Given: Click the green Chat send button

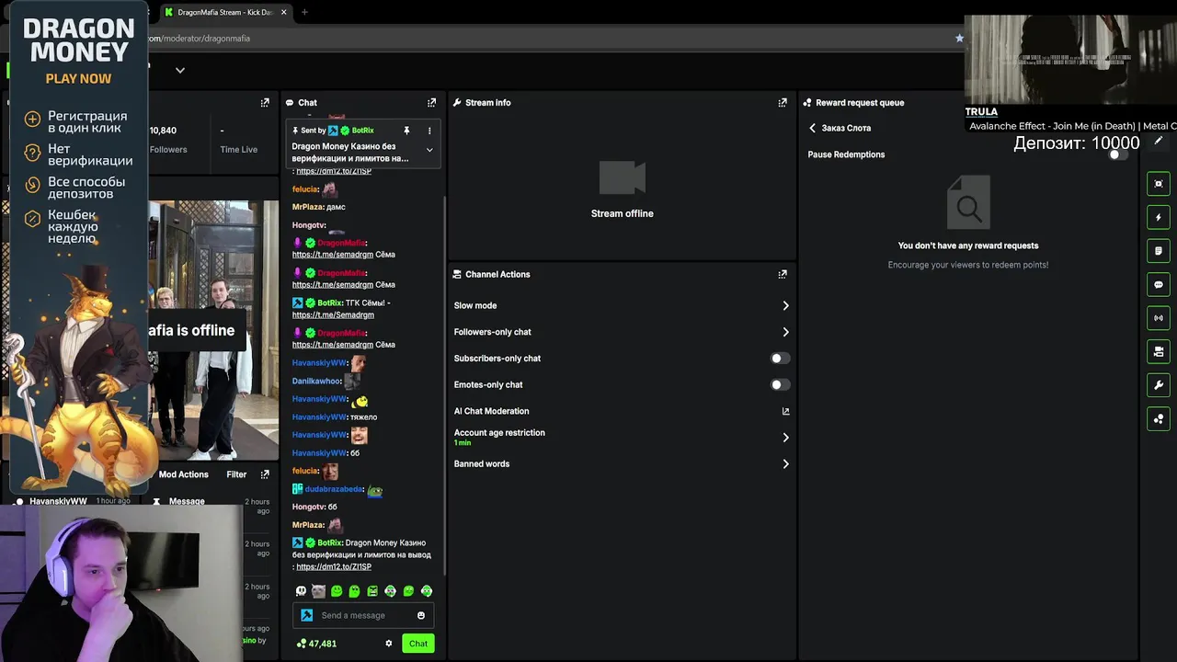Looking at the screenshot, I should click(417, 644).
